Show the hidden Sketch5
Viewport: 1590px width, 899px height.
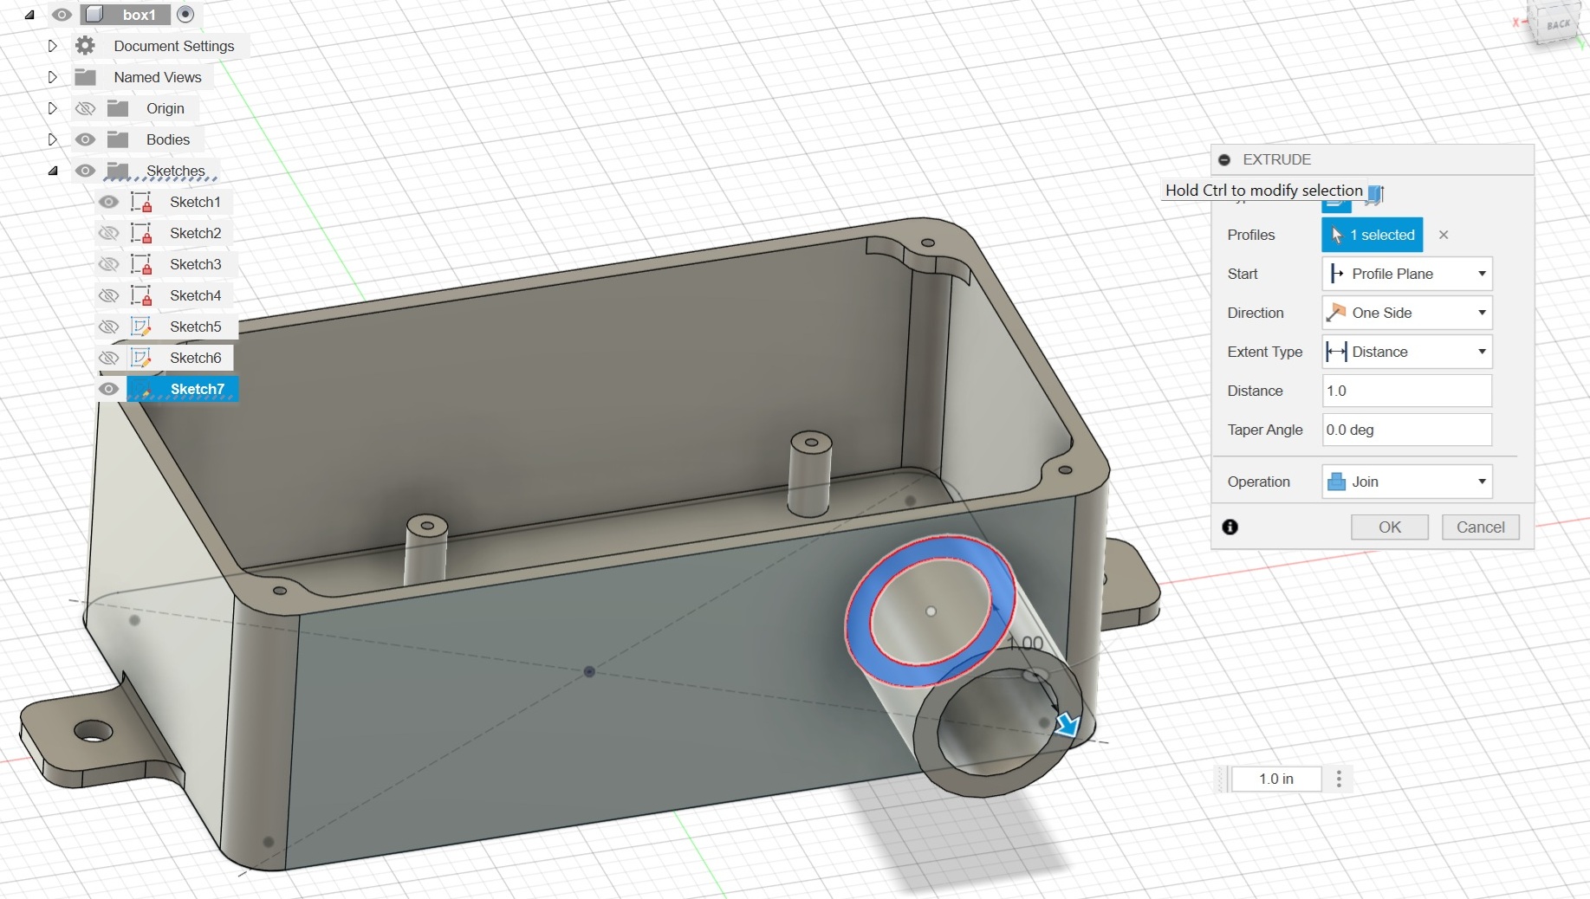coord(108,327)
